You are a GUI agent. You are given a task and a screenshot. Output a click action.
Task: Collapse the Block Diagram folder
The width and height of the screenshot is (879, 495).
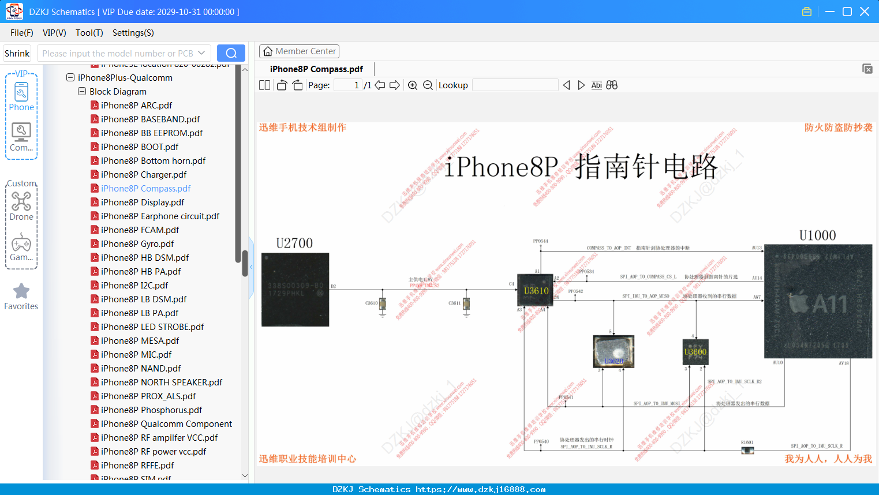(x=82, y=91)
